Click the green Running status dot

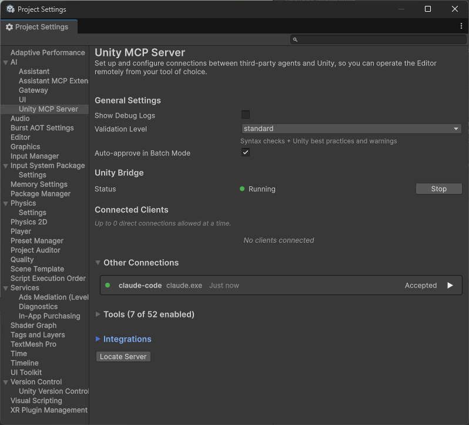point(242,189)
